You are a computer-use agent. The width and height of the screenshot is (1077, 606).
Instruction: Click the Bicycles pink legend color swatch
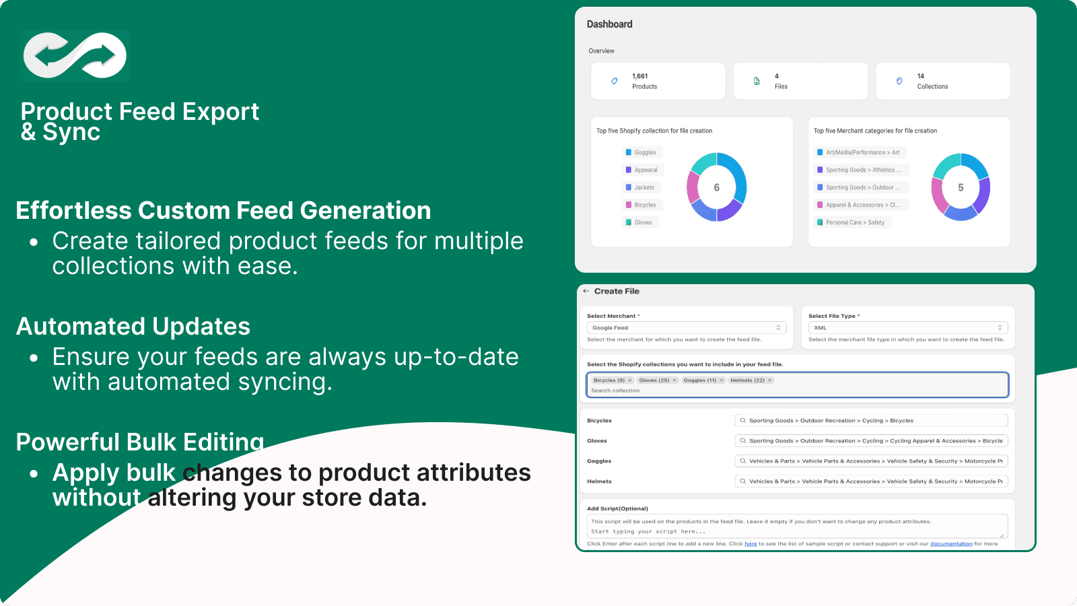(629, 204)
